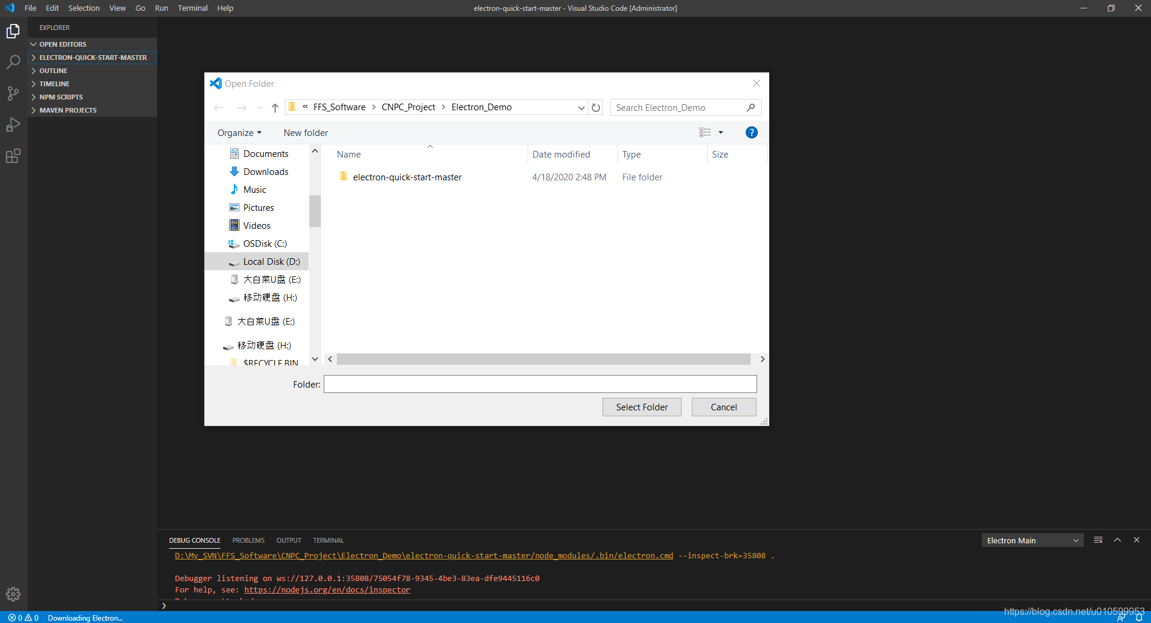
Task: Refresh the Electron_Demo folder listing
Action: click(x=596, y=108)
